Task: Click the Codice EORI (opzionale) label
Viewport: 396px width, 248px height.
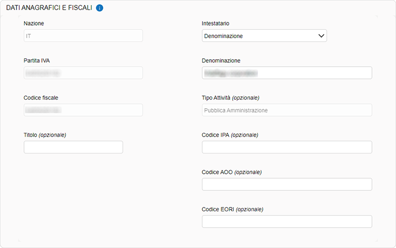Action: click(232, 209)
